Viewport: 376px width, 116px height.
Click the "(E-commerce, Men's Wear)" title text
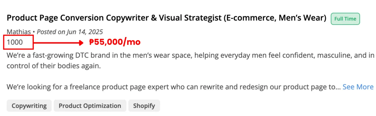[x=275, y=18]
